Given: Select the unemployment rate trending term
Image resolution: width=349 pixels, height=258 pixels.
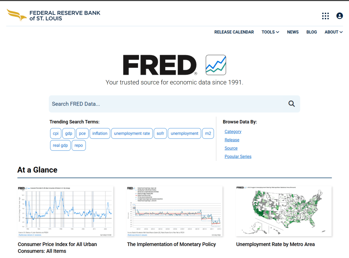Looking at the screenshot, I should [132, 134].
